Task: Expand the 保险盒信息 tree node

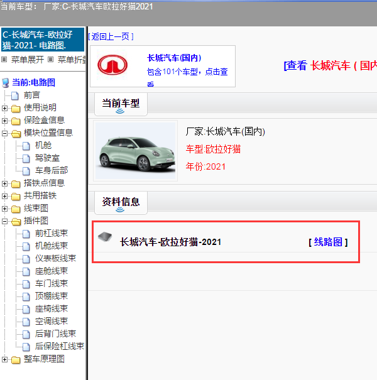Action: click(4, 121)
